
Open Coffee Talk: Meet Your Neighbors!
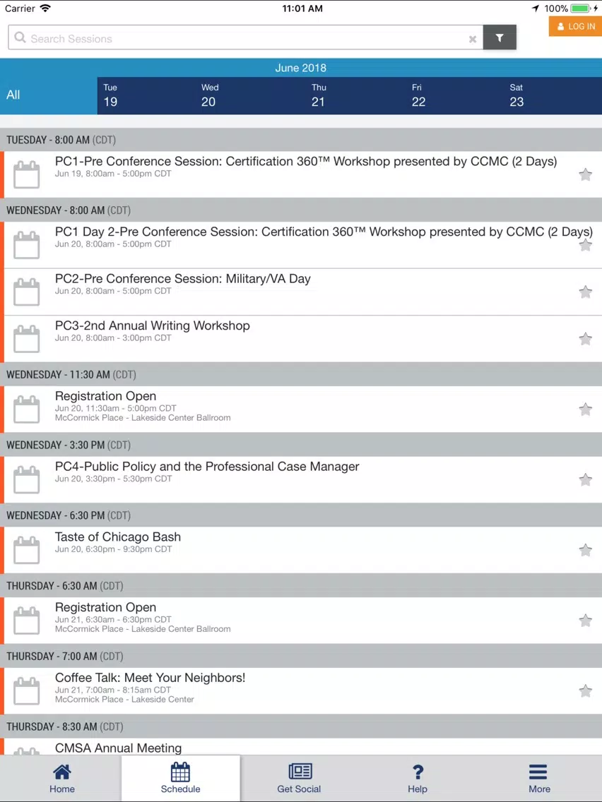[x=150, y=678]
